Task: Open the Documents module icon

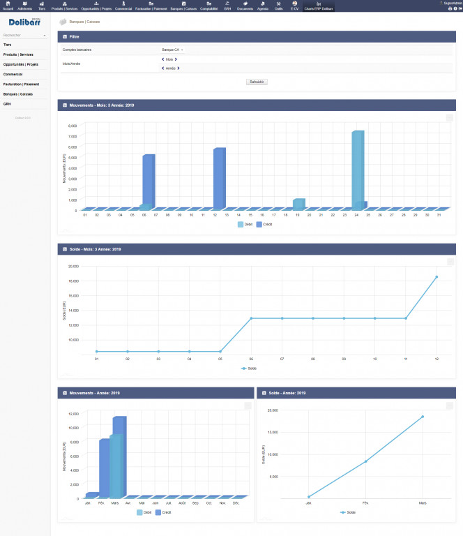Action: (x=245, y=6)
